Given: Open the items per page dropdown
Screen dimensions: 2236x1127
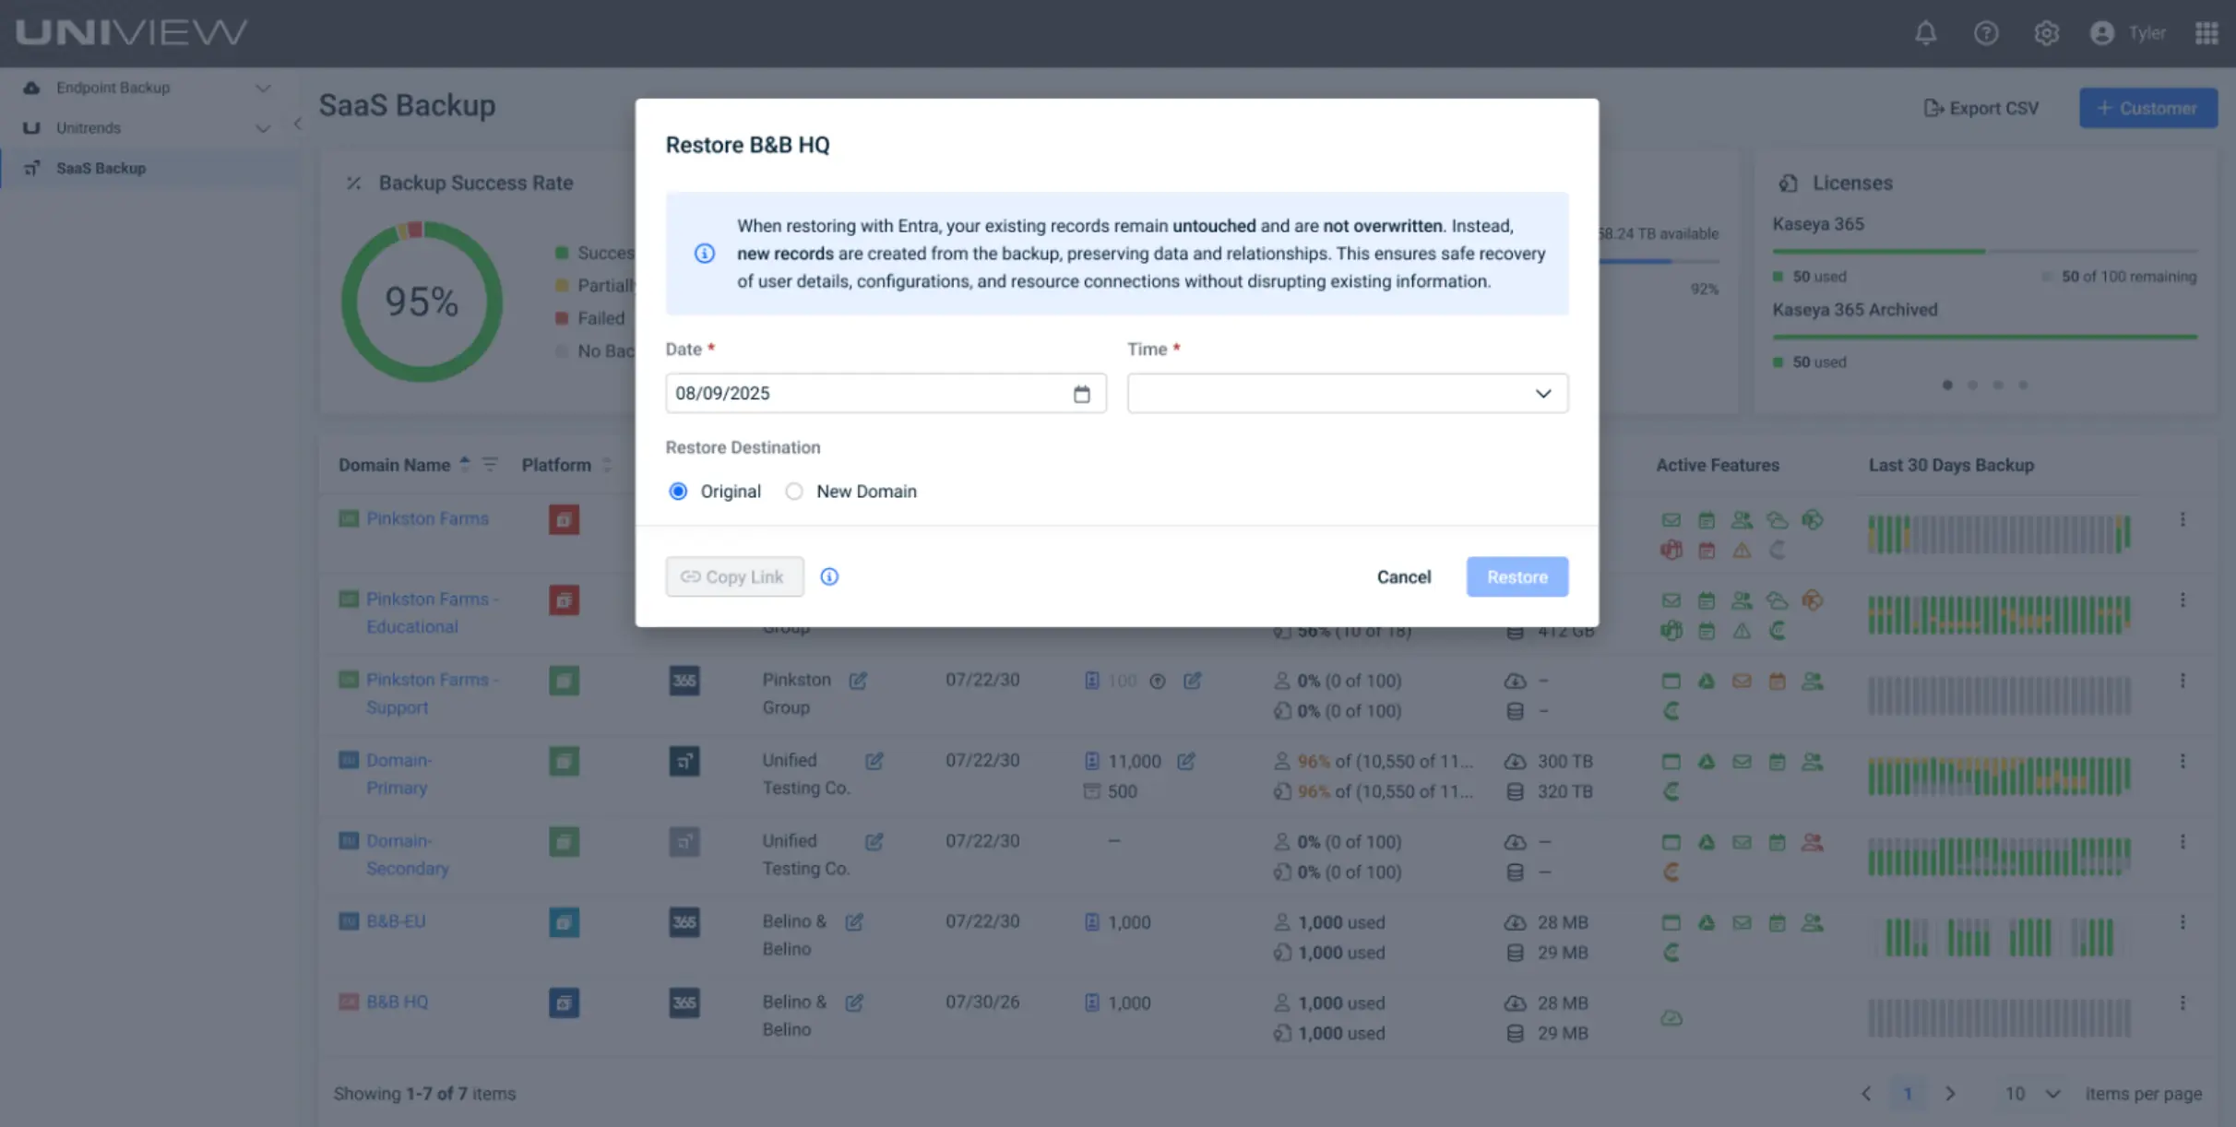Looking at the screenshot, I should pyautogui.click(x=2031, y=1094).
